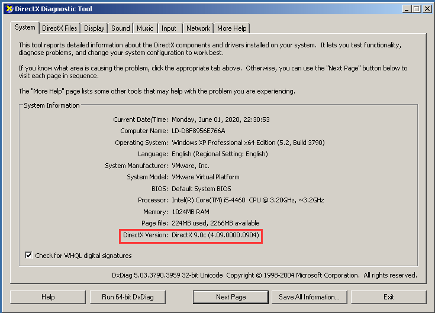Screen dimensions: 435x313
Task: Click '224MB used, 2266MB available' value
Action: tap(215, 223)
